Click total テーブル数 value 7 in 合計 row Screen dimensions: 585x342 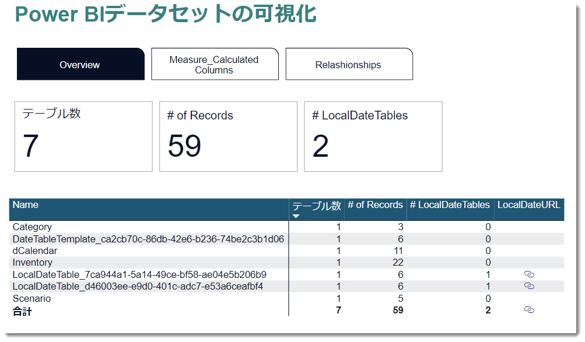point(338,310)
